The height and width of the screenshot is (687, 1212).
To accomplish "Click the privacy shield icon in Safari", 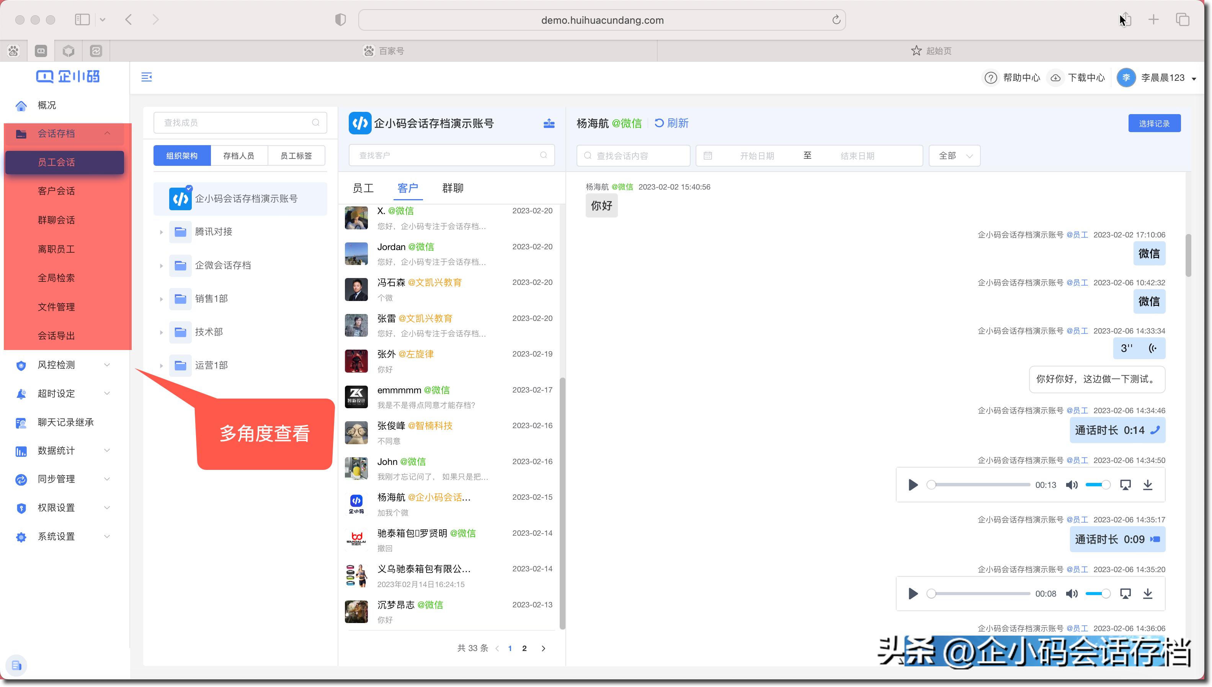I will tap(340, 20).
